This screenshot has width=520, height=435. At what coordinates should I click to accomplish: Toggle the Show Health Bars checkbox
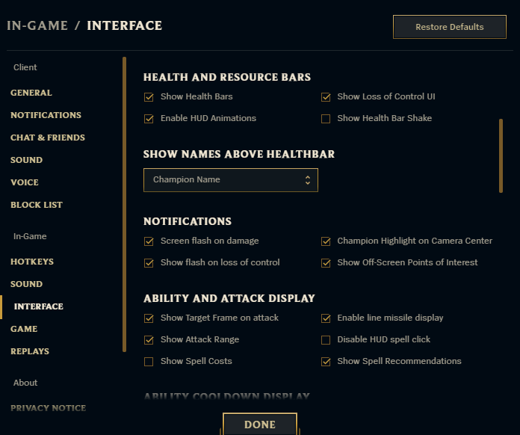click(149, 97)
